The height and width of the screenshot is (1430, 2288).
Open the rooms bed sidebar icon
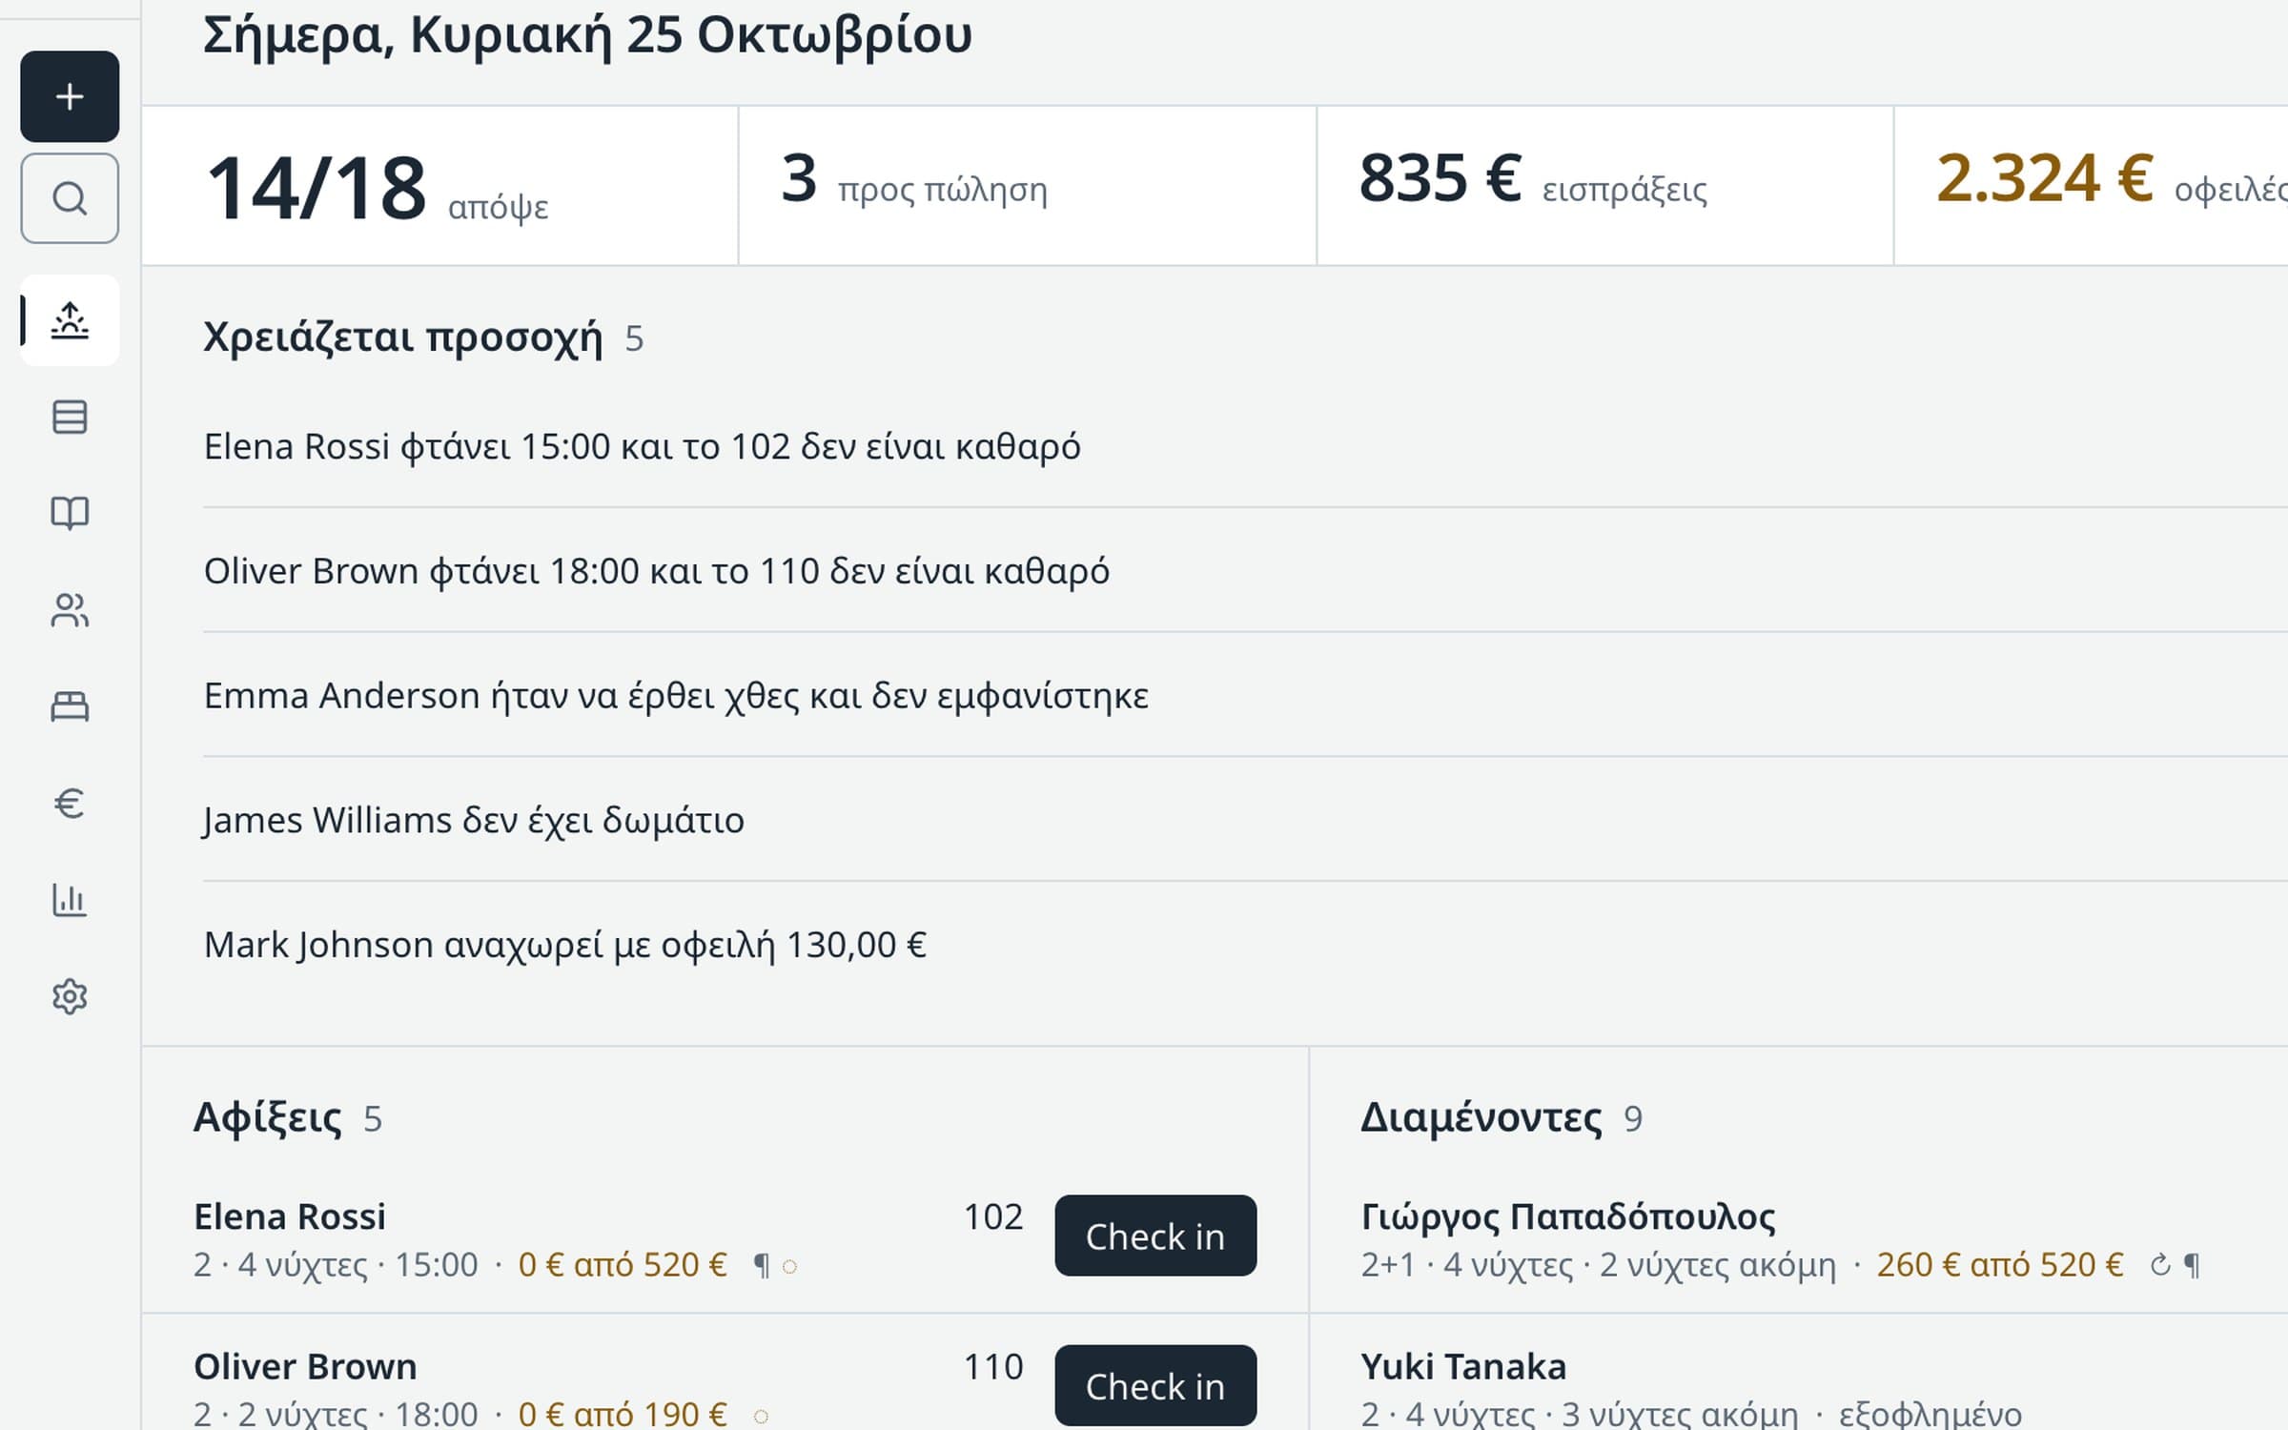coord(70,706)
